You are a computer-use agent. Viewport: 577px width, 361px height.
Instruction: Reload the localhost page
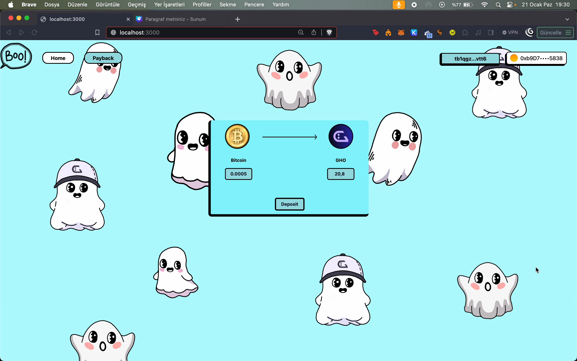point(34,32)
